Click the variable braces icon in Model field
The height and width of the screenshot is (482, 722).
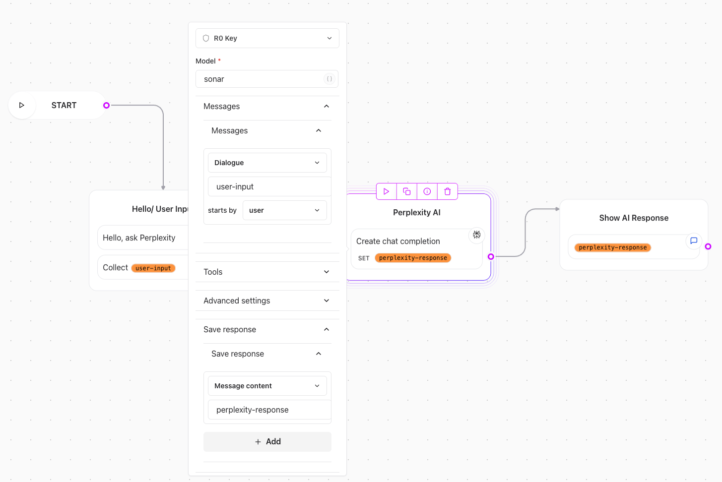click(x=329, y=79)
